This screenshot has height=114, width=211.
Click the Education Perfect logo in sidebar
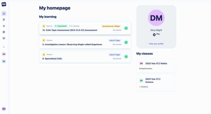point(4,4)
